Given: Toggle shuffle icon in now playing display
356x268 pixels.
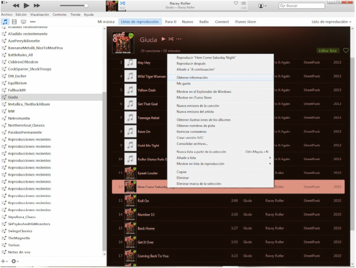Looking at the screenshot, I should point(123,3).
